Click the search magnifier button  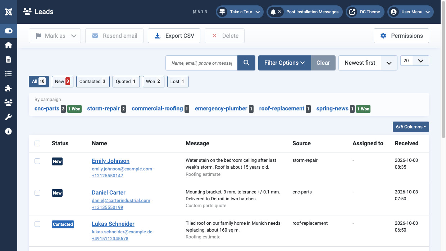point(246,63)
